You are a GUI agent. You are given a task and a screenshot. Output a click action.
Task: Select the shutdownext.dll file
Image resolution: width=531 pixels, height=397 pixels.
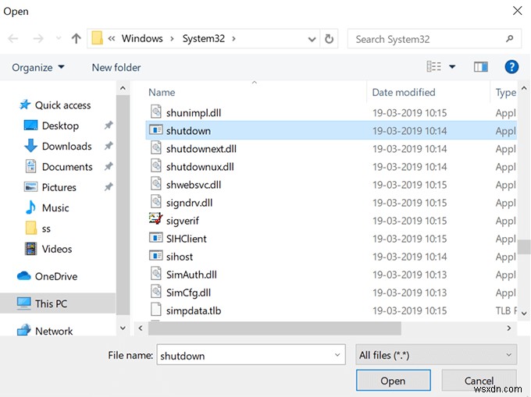coord(201,149)
